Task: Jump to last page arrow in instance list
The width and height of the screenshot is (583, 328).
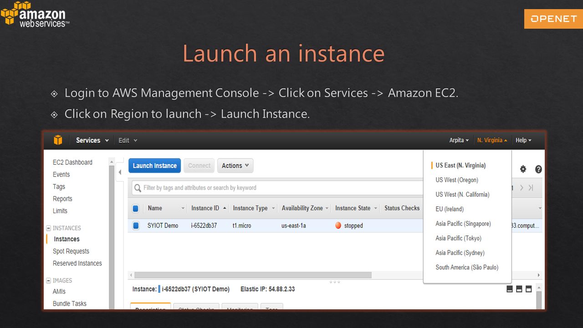Action: pos(531,188)
